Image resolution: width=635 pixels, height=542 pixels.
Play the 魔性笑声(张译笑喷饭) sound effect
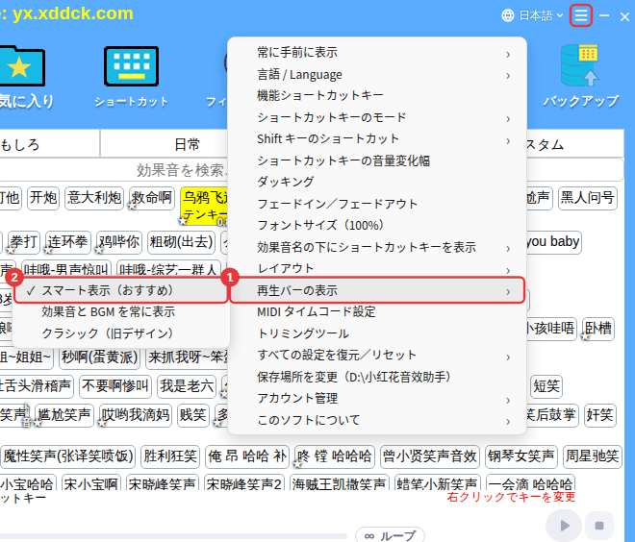pos(68,456)
